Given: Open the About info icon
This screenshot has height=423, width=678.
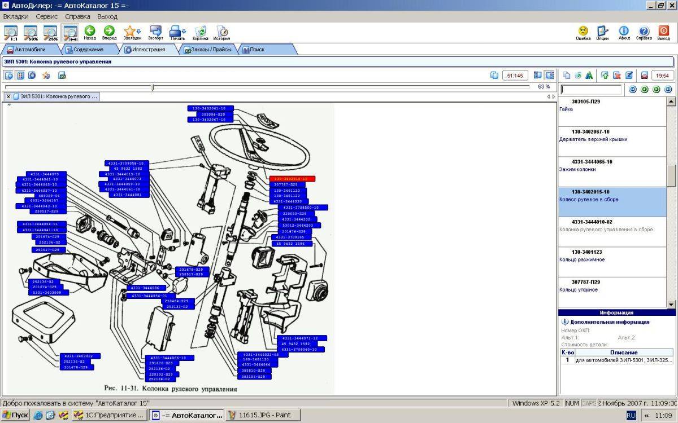Looking at the screenshot, I should [x=624, y=32].
